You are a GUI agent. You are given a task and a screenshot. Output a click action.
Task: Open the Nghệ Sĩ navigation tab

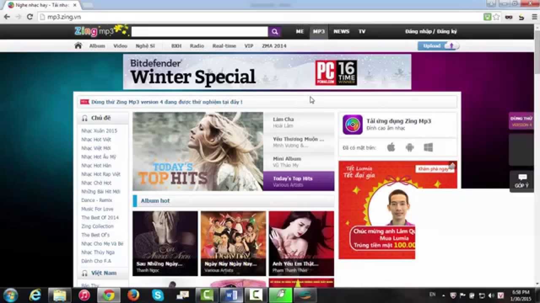click(145, 46)
